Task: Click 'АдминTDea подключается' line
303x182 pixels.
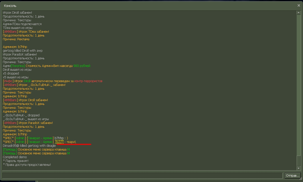Action: coord(22,24)
